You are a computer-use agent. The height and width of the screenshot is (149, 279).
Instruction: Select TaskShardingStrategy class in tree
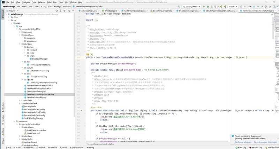(x=32, y=118)
